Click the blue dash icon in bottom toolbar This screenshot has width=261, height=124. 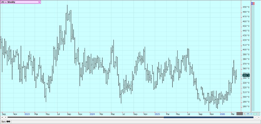[x=251, y=114]
